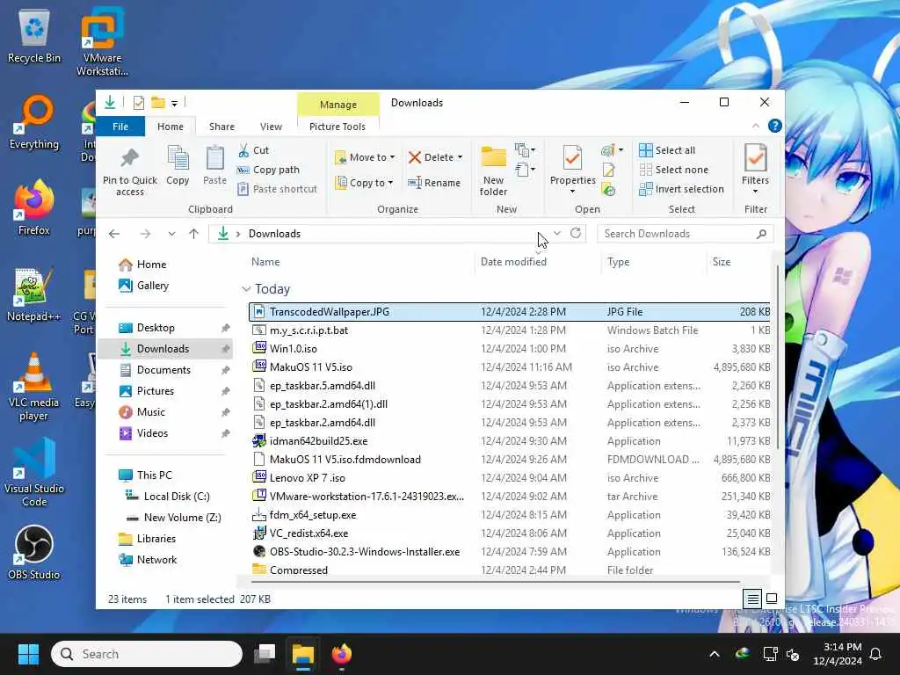Open the Move to dropdown
The height and width of the screenshot is (675, 900).
(365, 157)
